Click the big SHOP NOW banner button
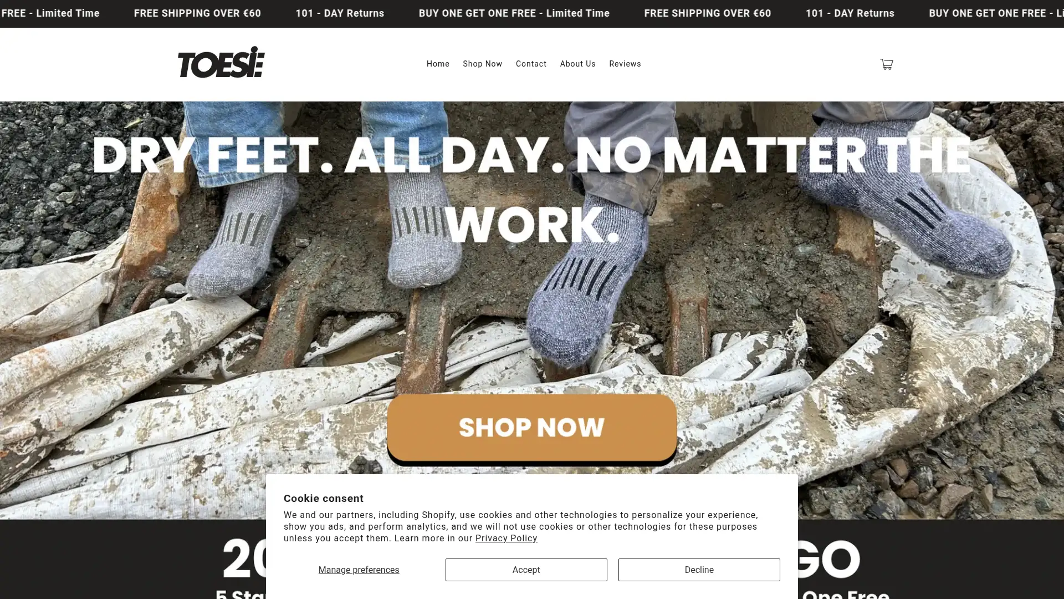 [532, 428]
